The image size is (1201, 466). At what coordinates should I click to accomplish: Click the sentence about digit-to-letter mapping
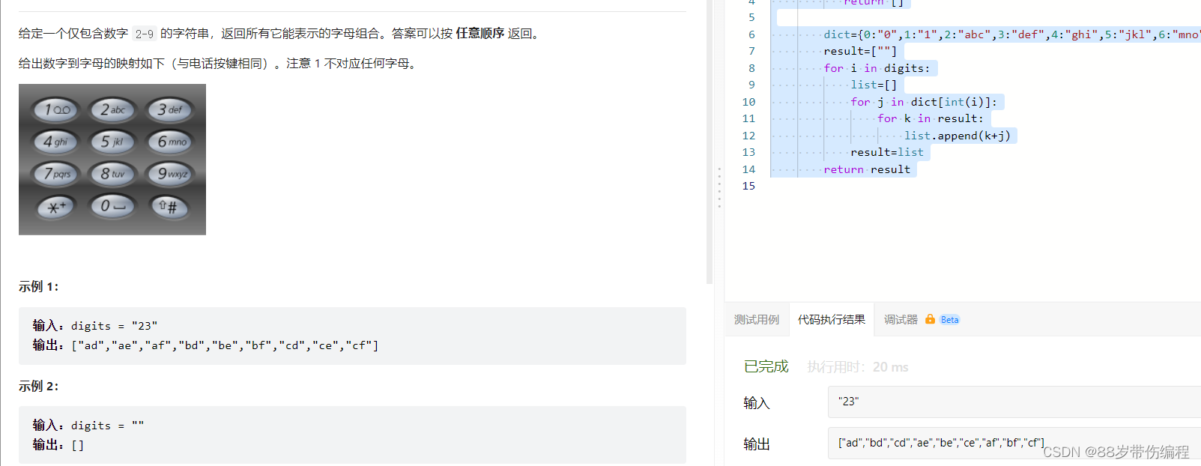pyautogui.click(x=219, y=63)
